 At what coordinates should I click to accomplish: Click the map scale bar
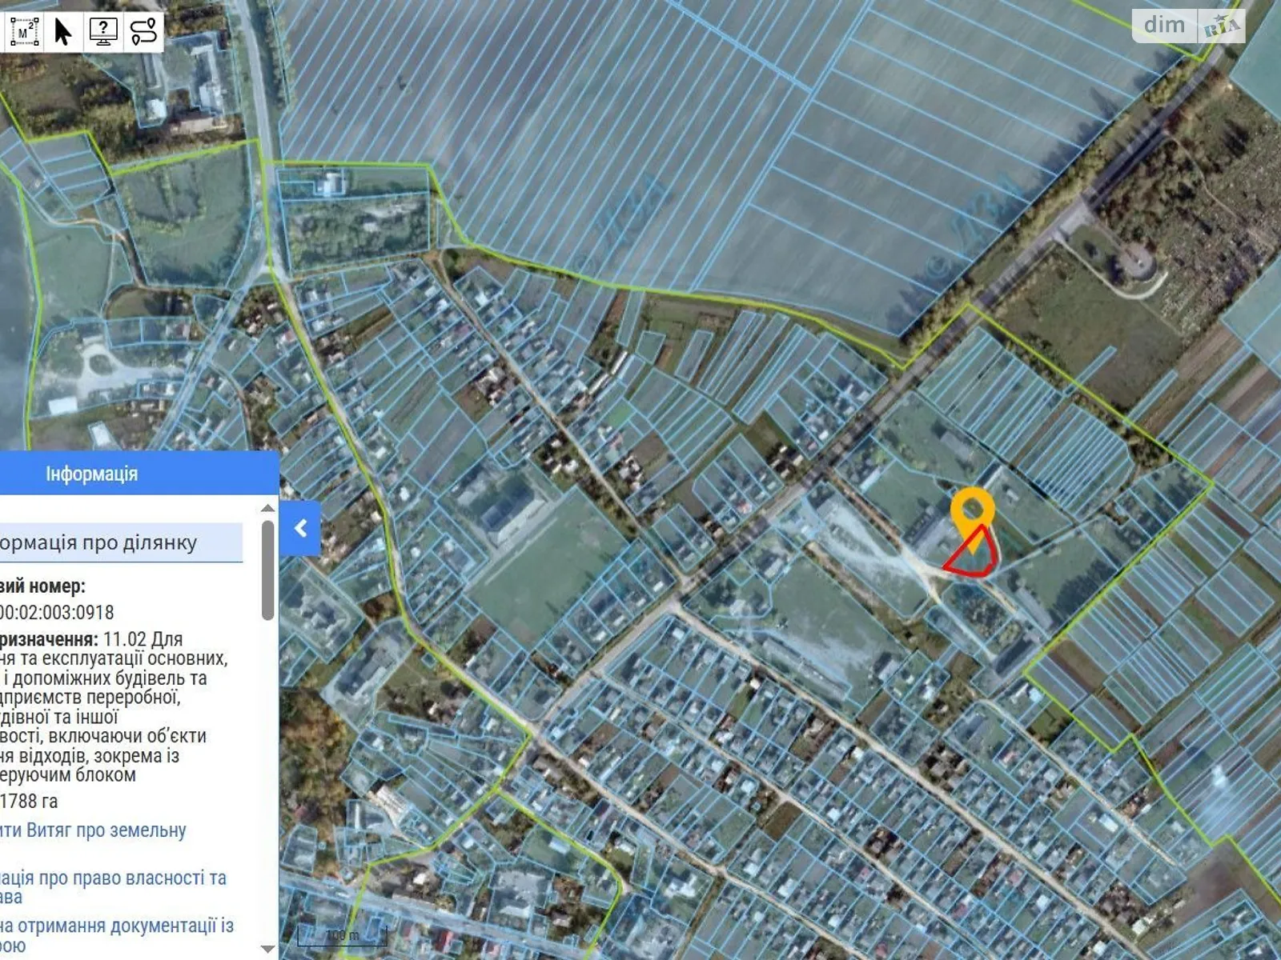click(x=342, y=935)
